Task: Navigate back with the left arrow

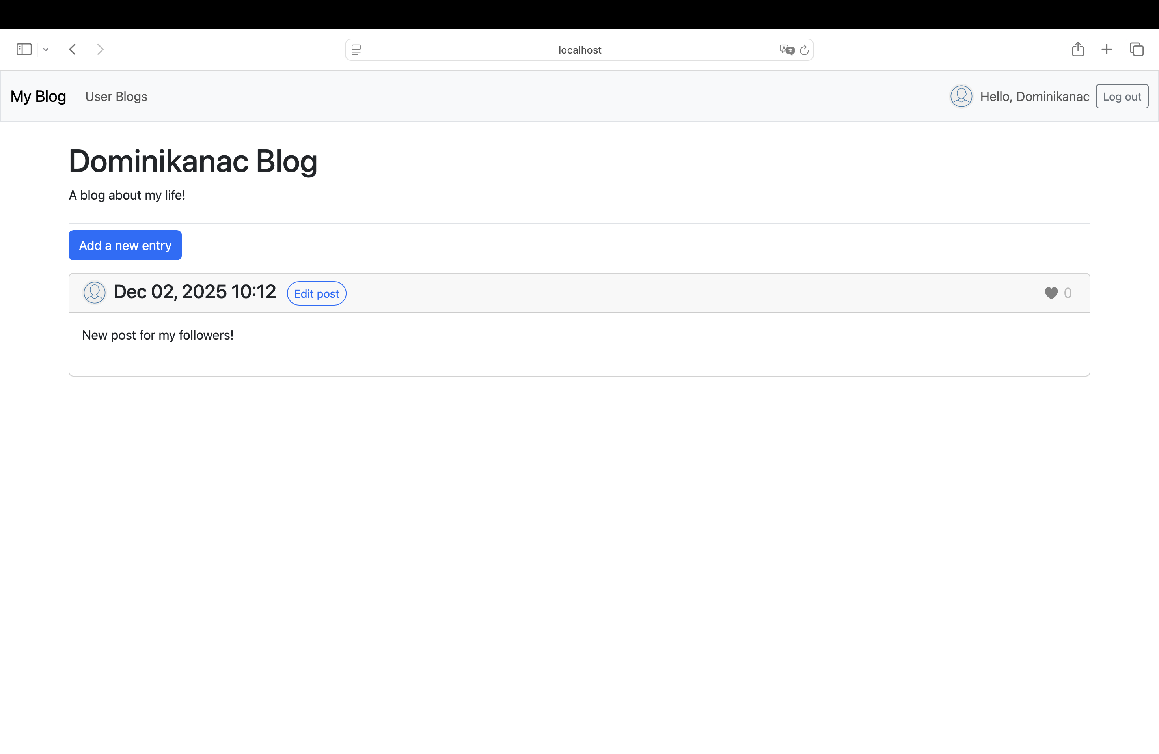Action: click(x=72, y=49)
